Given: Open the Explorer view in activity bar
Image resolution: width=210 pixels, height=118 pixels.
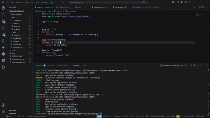Looking at the screenshot, I should pyautogui.click(x=3, y=8).
